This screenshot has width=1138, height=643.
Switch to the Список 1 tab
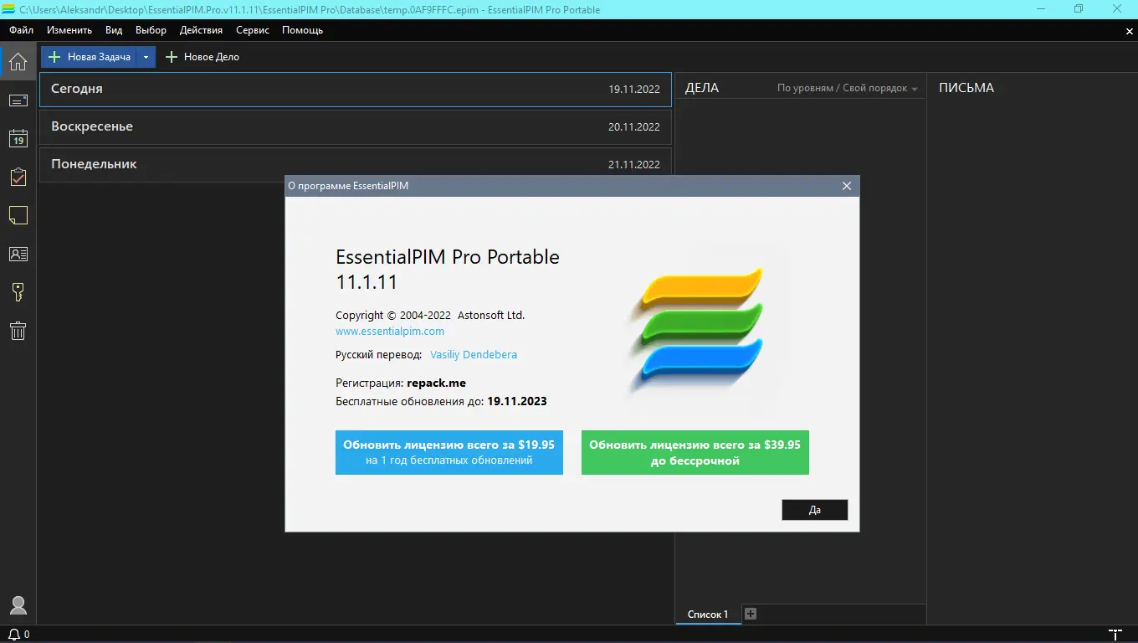[708, 615]
